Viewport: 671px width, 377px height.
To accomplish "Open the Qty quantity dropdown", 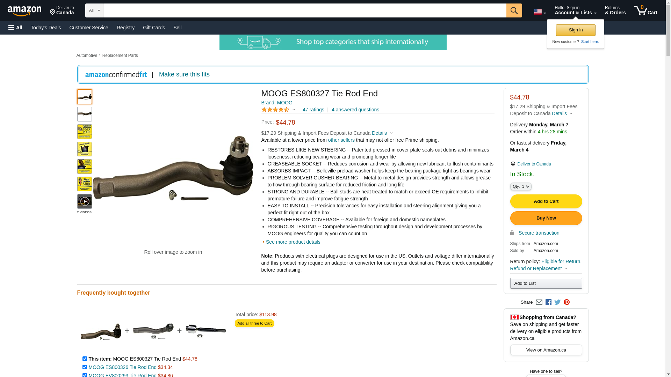I will [x=521, y=187].
